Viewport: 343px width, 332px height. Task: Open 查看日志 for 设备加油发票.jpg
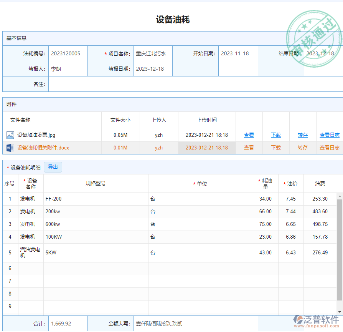[x=330, y=135]
